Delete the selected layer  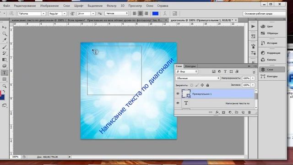click(249, 112)
